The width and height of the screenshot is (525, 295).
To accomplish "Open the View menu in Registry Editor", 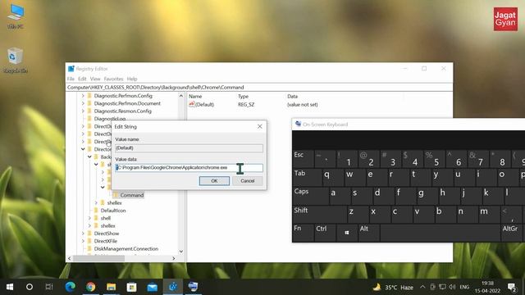I will click(x=95, y=79).
